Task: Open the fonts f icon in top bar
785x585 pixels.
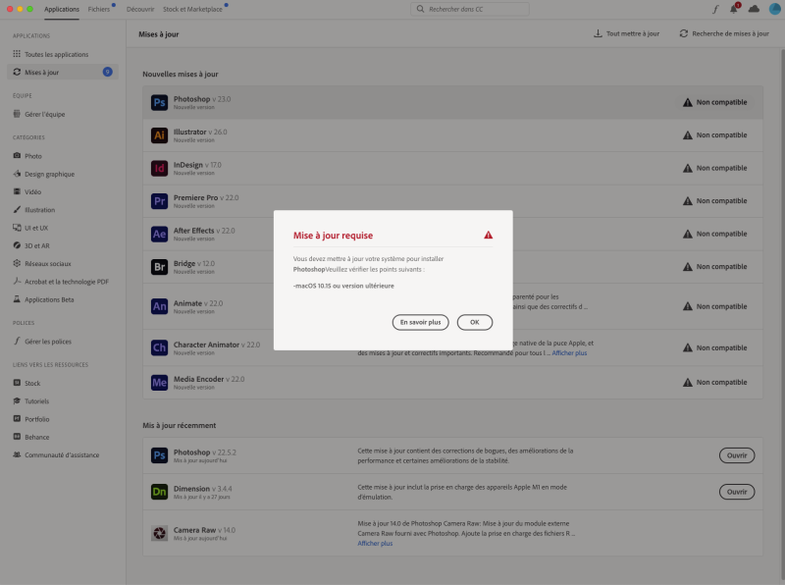Action: click(715, 9)
